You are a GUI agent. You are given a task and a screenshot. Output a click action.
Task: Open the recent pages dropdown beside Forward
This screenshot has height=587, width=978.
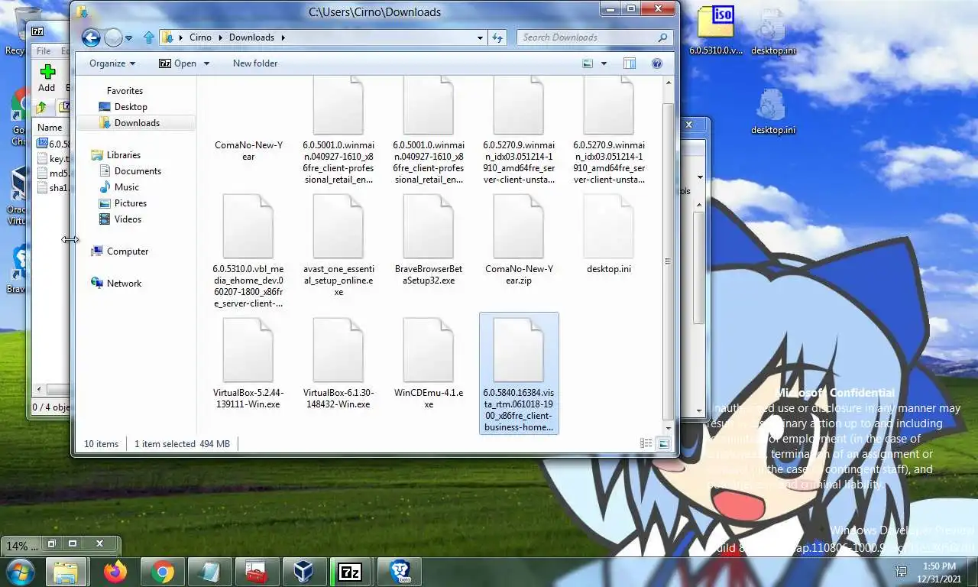[x=128, y=37]
